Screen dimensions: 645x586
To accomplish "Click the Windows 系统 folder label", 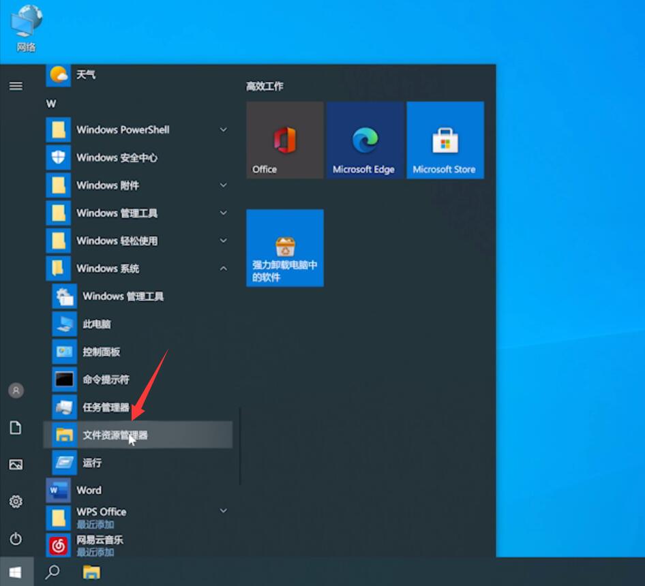I will [108, 268].
